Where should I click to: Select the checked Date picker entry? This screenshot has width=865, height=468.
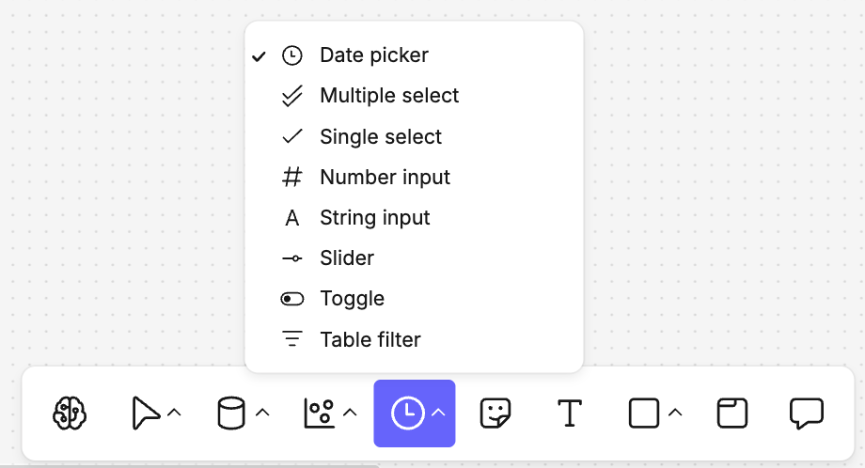coord(373,55)
